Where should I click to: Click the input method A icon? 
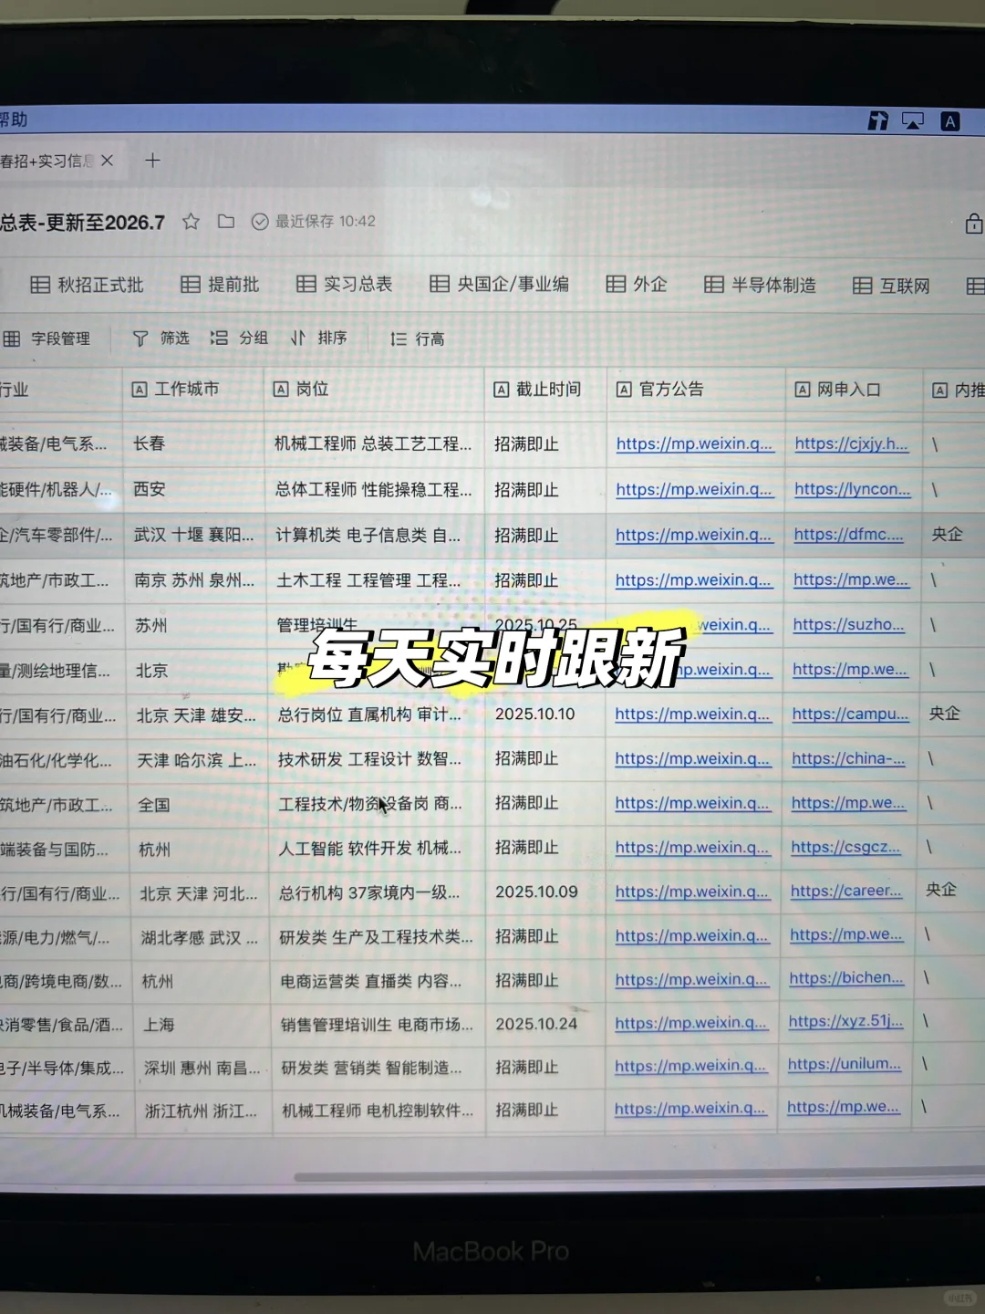pos(949,121)
